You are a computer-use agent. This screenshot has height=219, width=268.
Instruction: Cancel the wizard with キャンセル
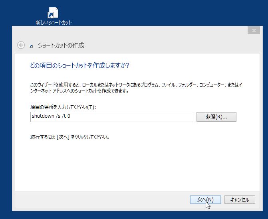[x=240, y=200]
